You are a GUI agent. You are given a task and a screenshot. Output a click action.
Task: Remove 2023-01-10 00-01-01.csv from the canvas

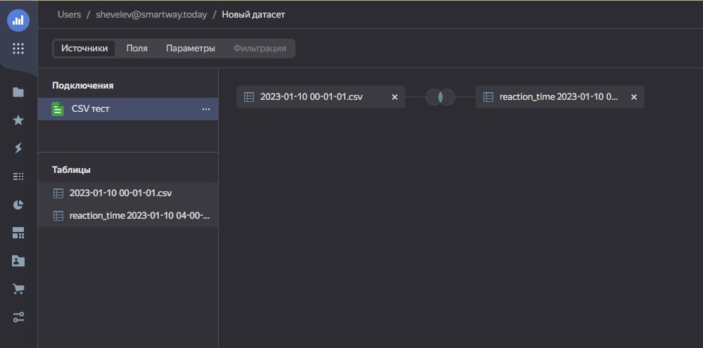pos(395,97)
